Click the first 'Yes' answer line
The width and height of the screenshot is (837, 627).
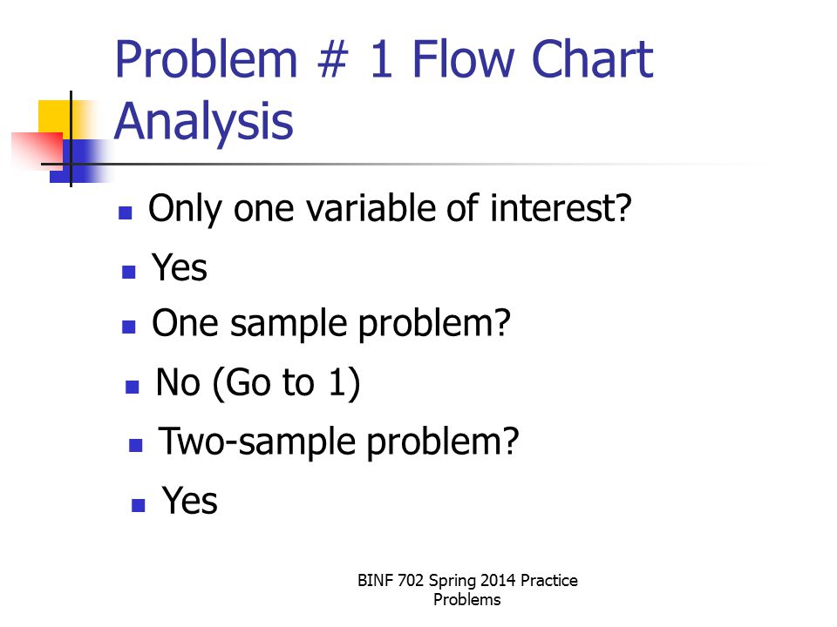(x=180, y=267)
